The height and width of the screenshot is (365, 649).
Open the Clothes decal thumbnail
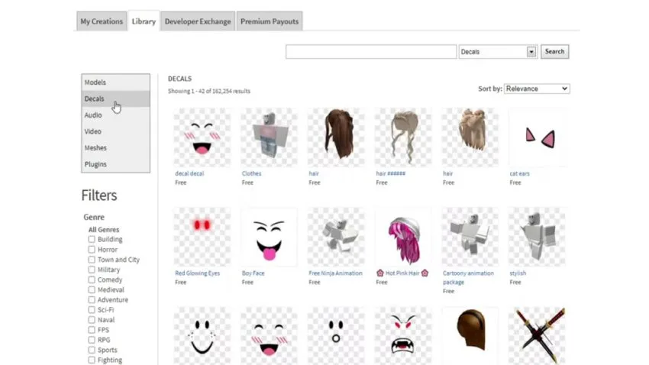pyautogui.click(x=269, y=137)
